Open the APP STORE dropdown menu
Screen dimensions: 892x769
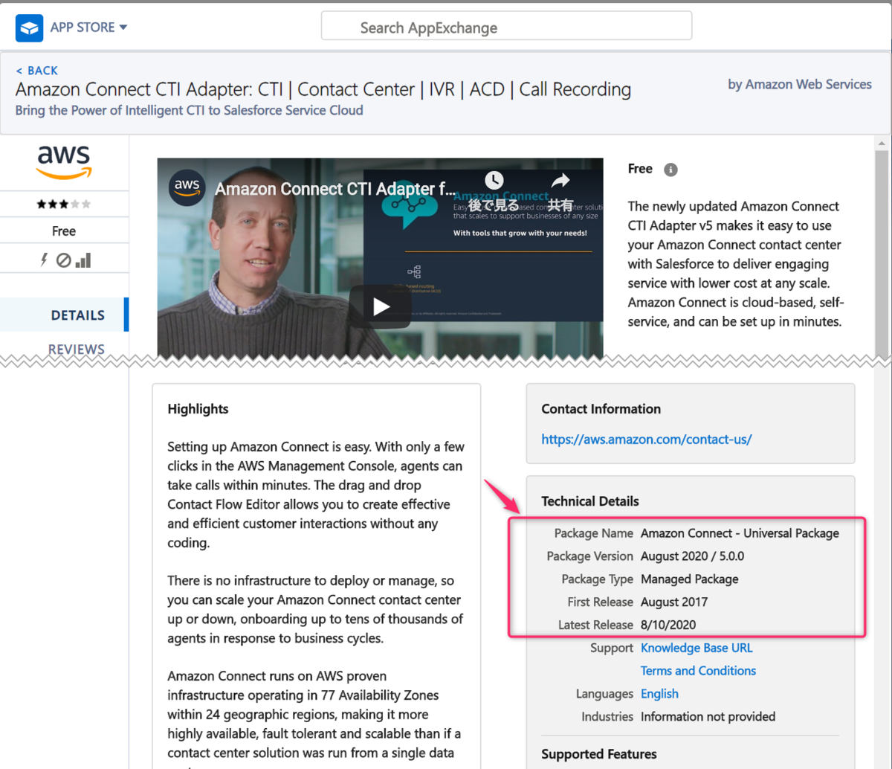(88, 28)
